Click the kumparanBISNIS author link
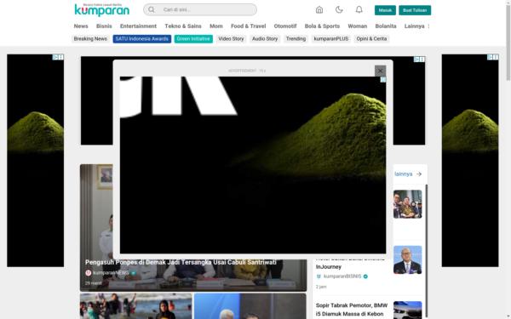The width and height of the screenshot is (511, 319). (342, 276)
